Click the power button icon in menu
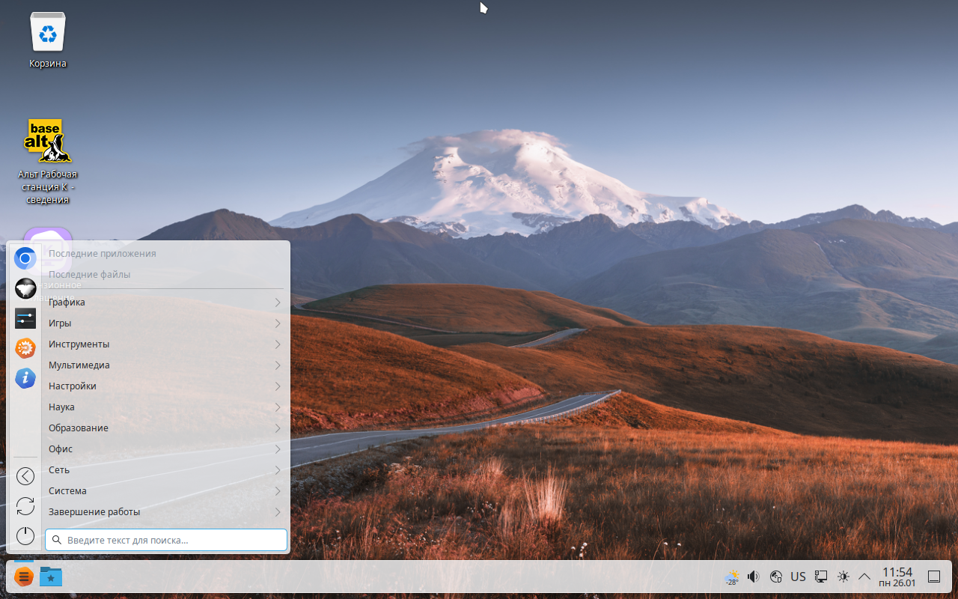The width and height of the screenshot is (958, 599). [x=25, y=535]
